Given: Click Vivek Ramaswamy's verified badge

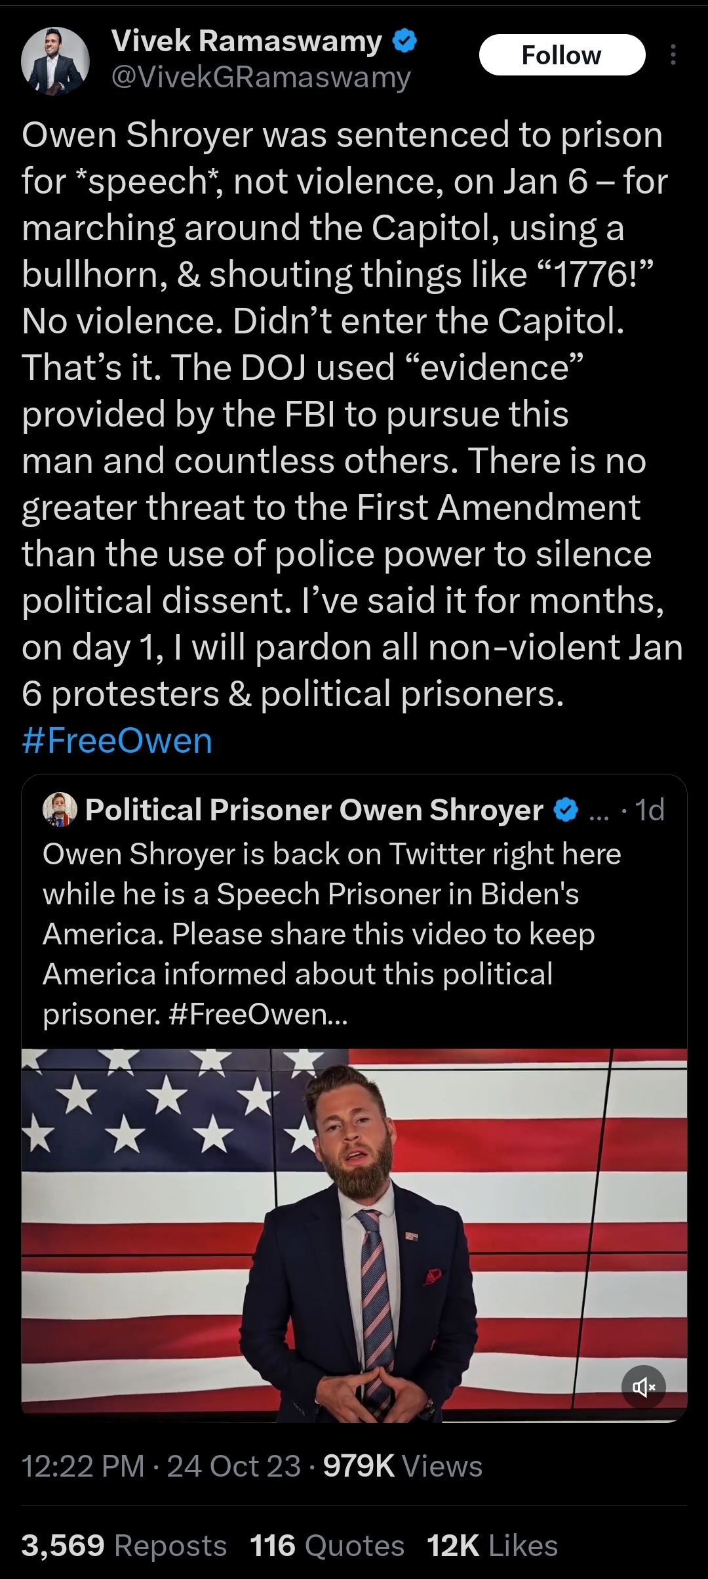Looking at the screenshot, I should click(404, 41).
